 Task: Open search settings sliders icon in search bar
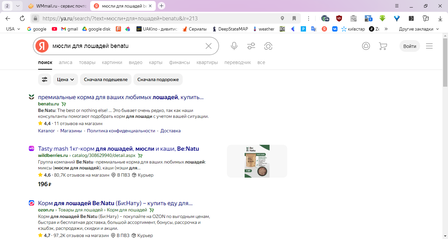point(251,46)
